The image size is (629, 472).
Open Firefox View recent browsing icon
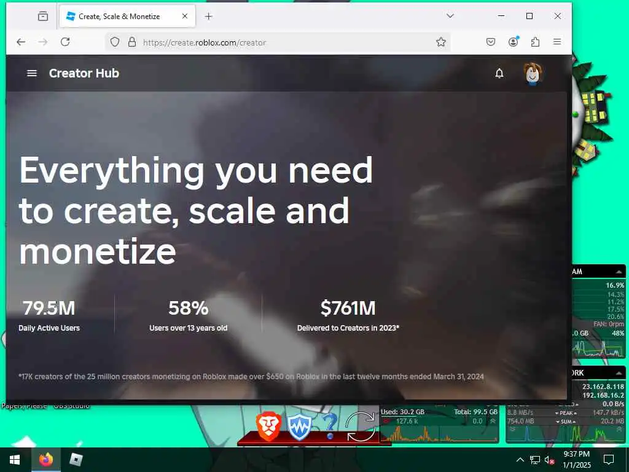click(43, 16)
